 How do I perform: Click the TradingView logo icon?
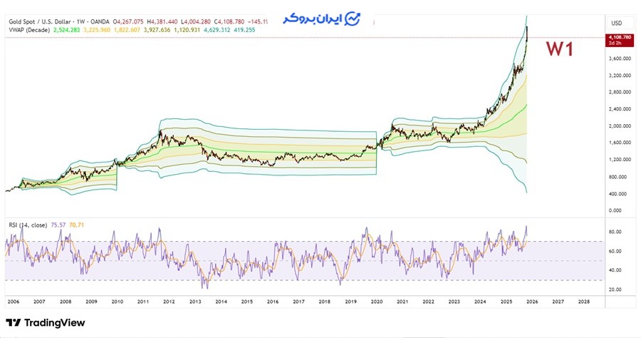coord(14,322)
